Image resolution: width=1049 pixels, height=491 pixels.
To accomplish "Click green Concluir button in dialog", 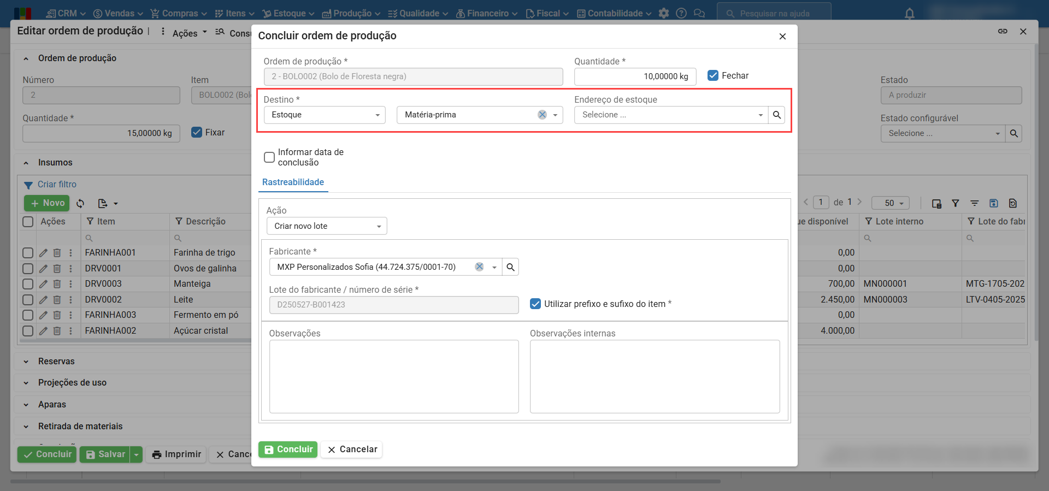I will pos(288,449).
